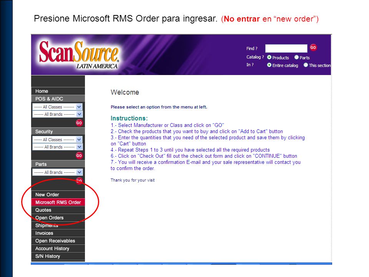369x277 pixels.
Task: Click instruction step 2 about Add to Cart
Action: 197,132
